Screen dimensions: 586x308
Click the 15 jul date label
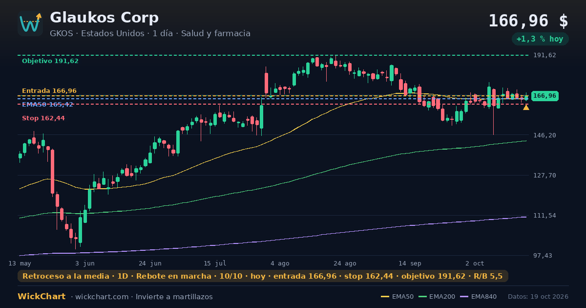pos(215,263)
